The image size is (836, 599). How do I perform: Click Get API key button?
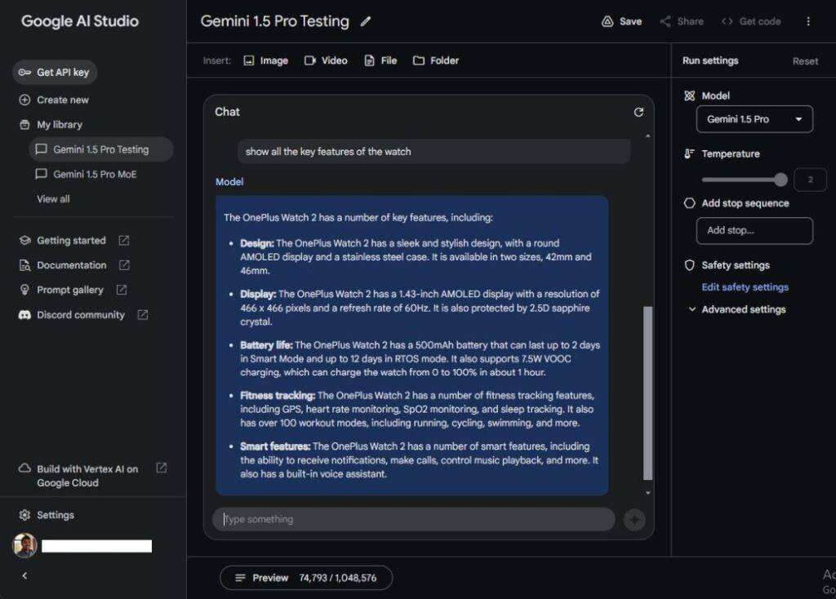click(55, 73)
